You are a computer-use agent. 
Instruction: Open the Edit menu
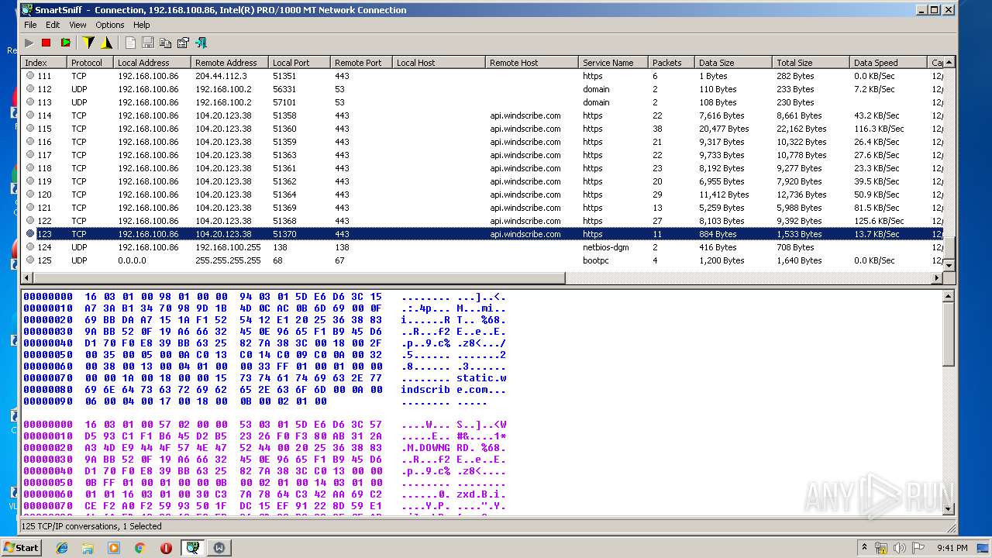point(53,25)
